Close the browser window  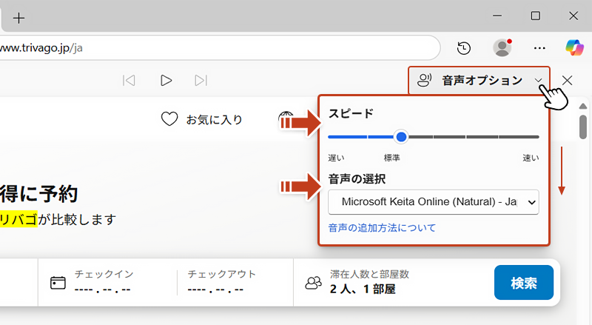pos(573,16)
